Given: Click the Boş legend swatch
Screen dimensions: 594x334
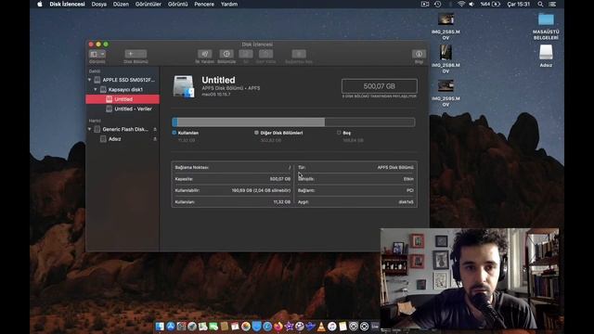Looking at the screenshot, I should 339,133.
